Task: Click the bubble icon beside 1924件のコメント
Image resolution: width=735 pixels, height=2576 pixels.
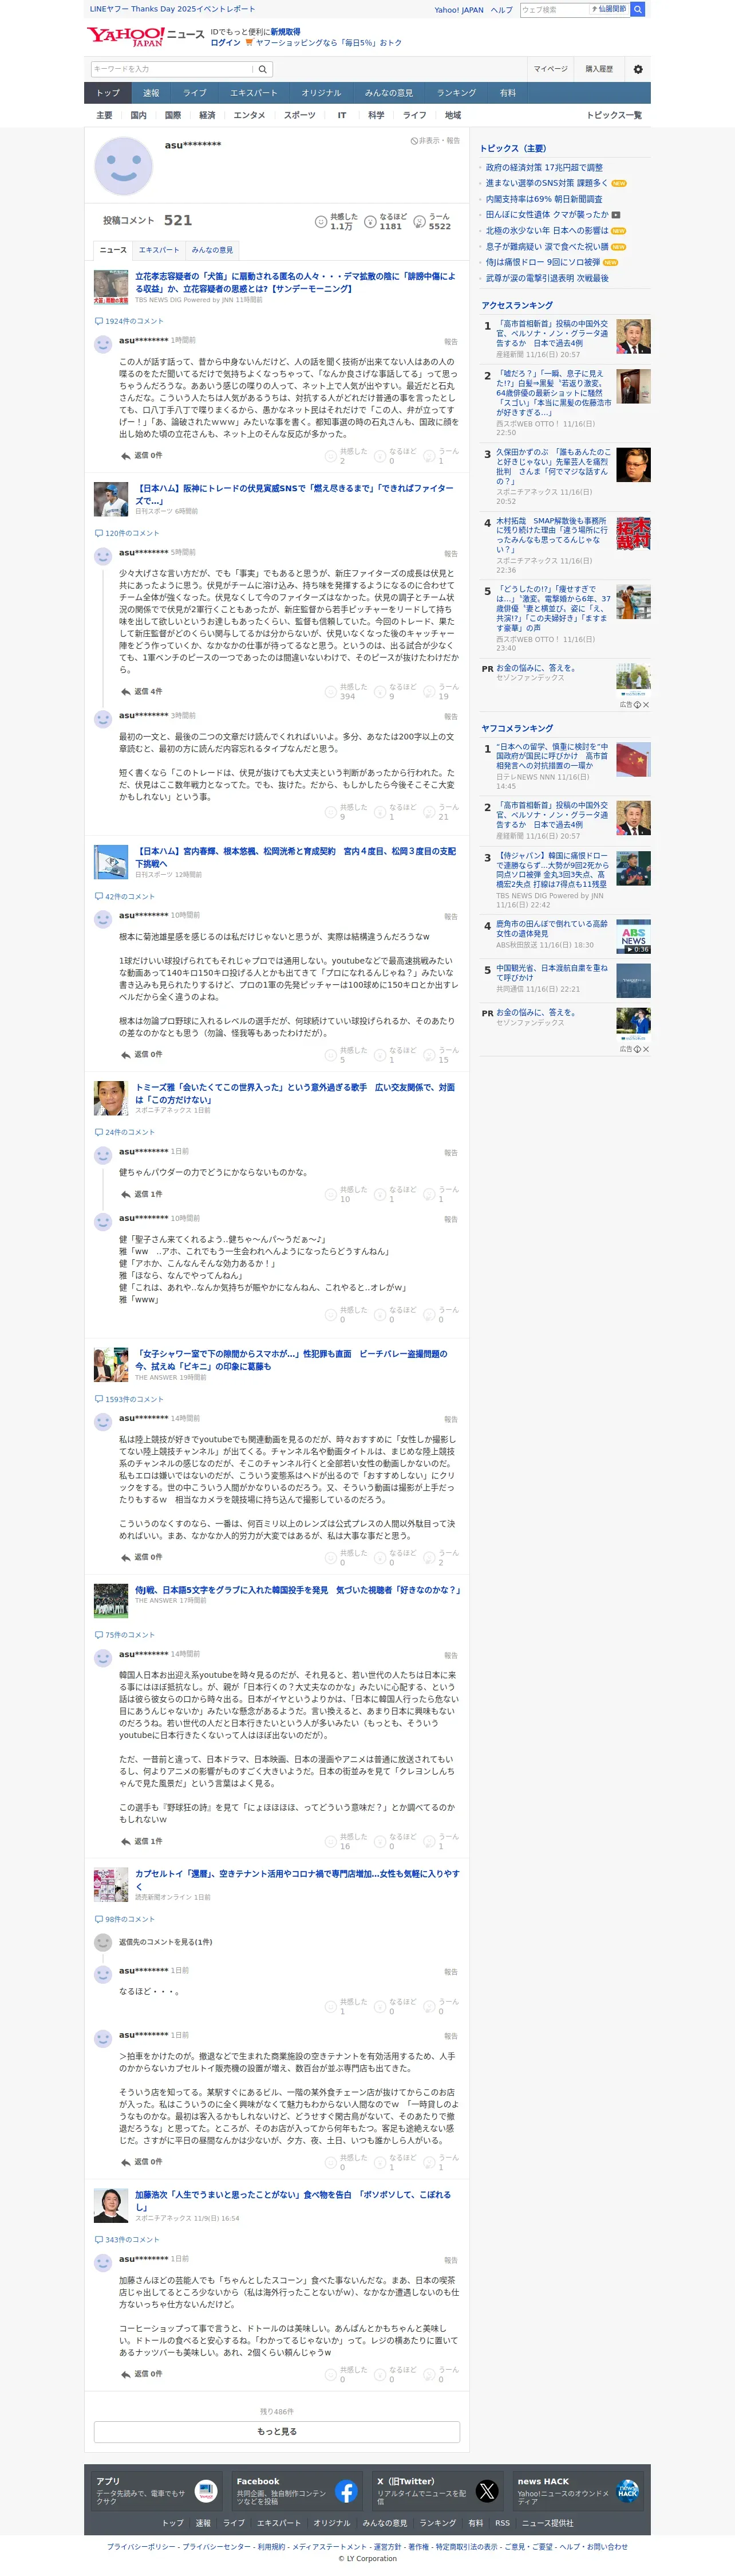Action: pyautogui.click(x=99, y=321)
